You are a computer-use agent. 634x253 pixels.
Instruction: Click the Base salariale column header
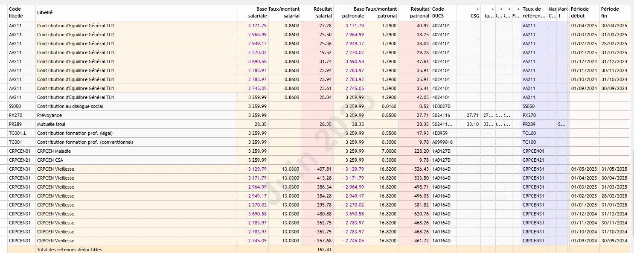(252, 12)
